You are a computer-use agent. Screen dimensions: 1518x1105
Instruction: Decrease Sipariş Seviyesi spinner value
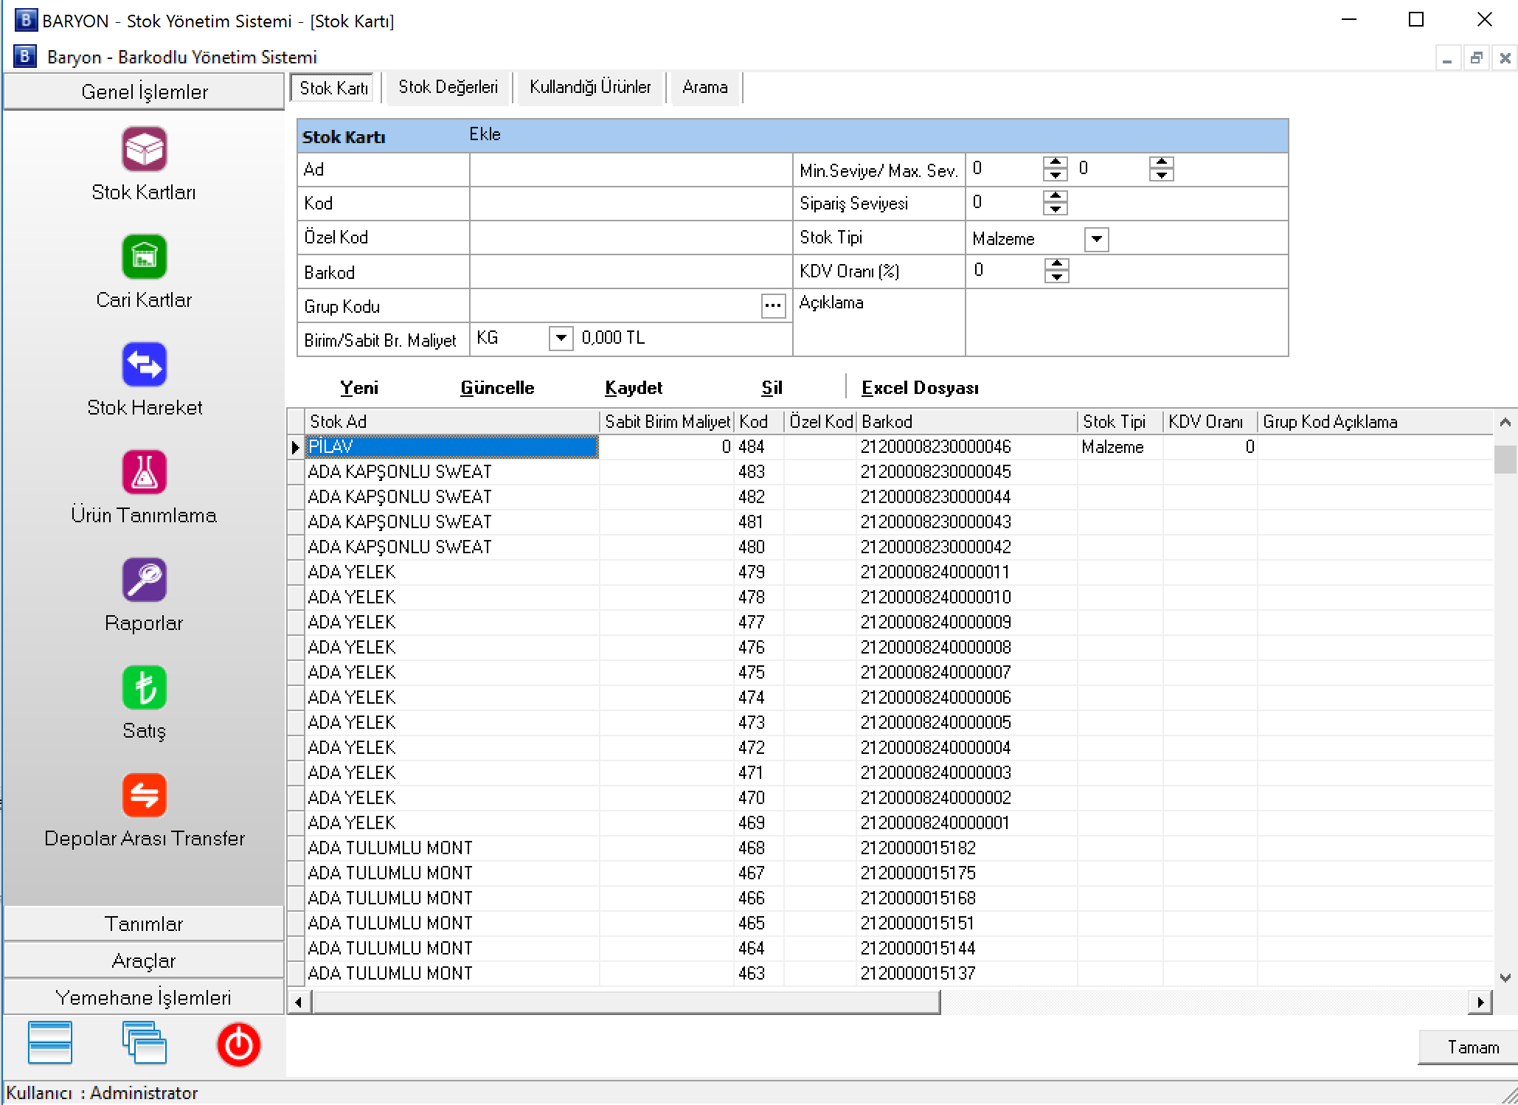[x=1056, y=209]
